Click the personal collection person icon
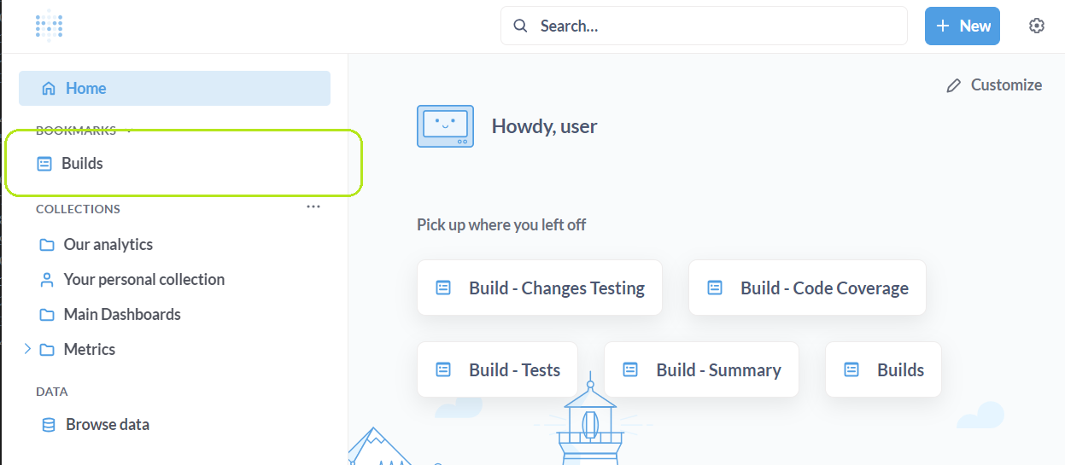 tap(47, 280)
